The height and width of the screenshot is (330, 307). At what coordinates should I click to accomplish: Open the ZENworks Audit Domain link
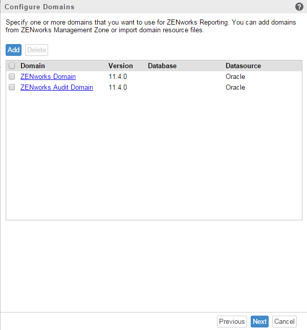(57, 87)
